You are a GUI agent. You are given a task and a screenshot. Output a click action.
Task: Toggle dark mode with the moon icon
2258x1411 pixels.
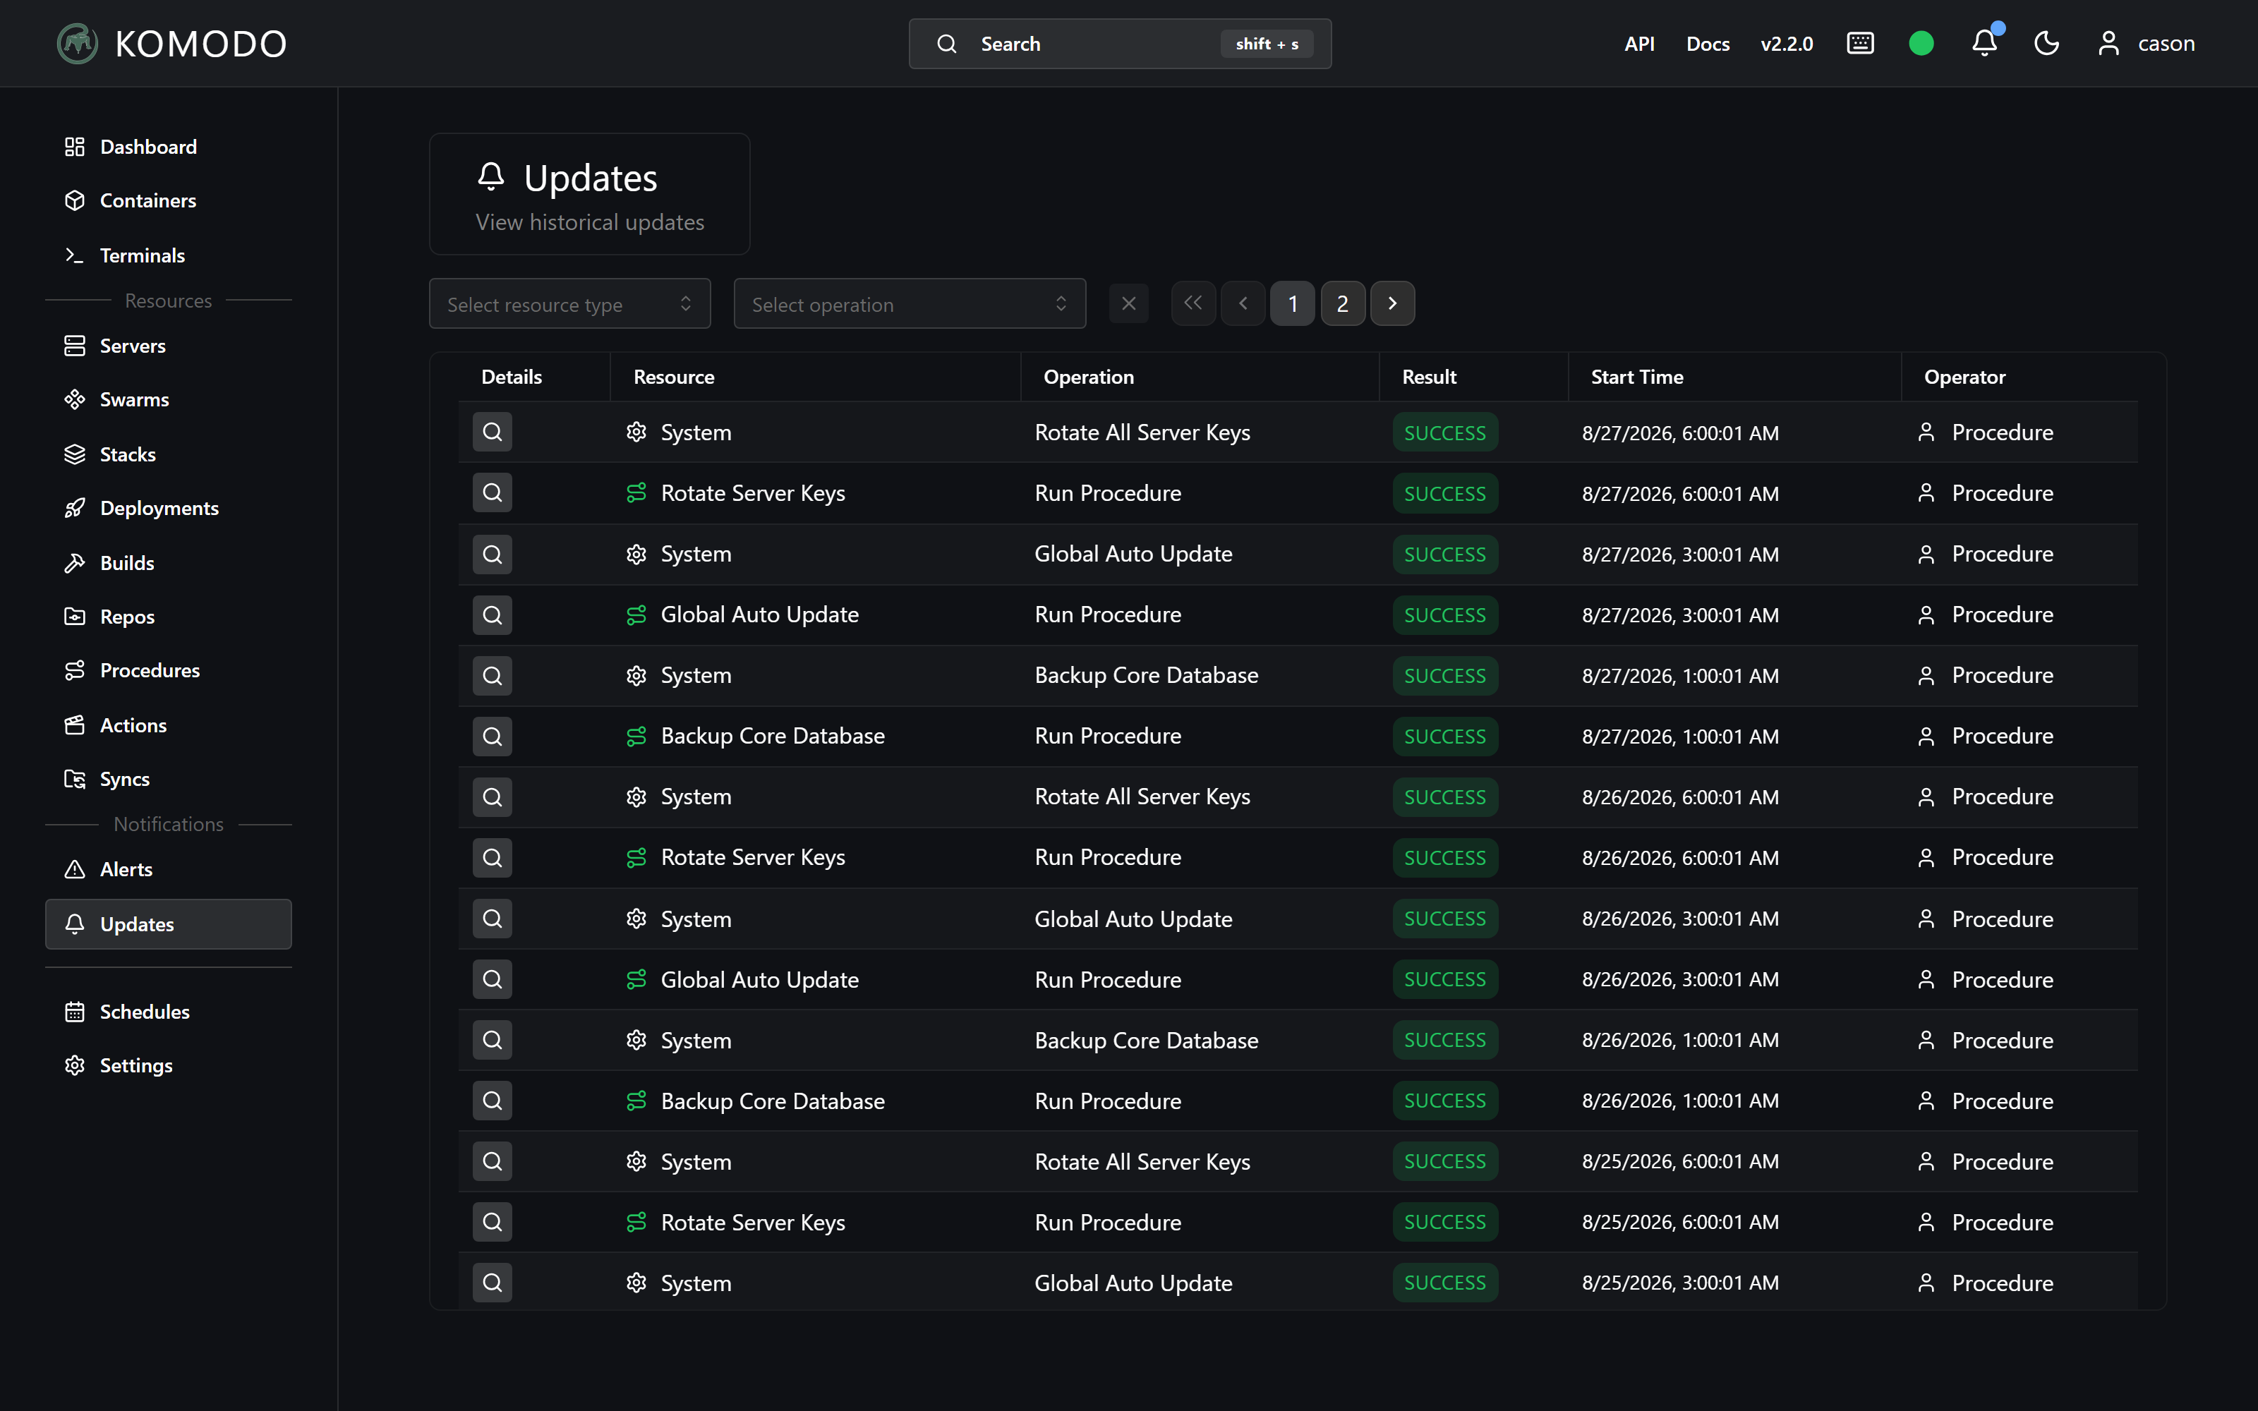(x=2046, y=44)
